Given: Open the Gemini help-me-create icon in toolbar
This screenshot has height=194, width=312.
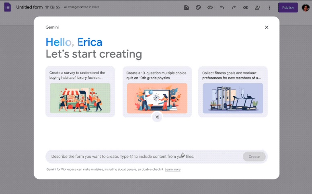Looking at the screenshot, I should click(x=187, y=8).
